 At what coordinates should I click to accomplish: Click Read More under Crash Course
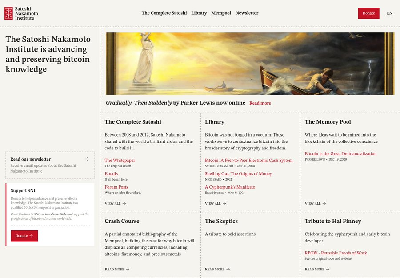coord(117,269)
